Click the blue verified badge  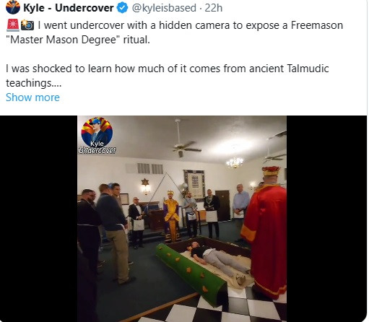[x=122, y=8]
